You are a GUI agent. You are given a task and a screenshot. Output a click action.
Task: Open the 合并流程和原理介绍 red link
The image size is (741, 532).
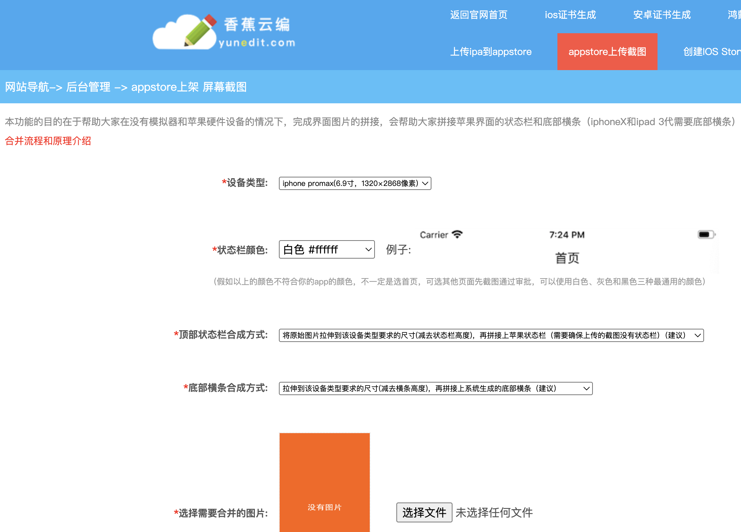pyautogui.click(x=48, y=141)
